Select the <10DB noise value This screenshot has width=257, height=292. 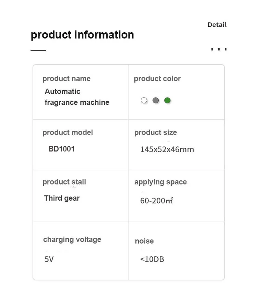(152, 259)
